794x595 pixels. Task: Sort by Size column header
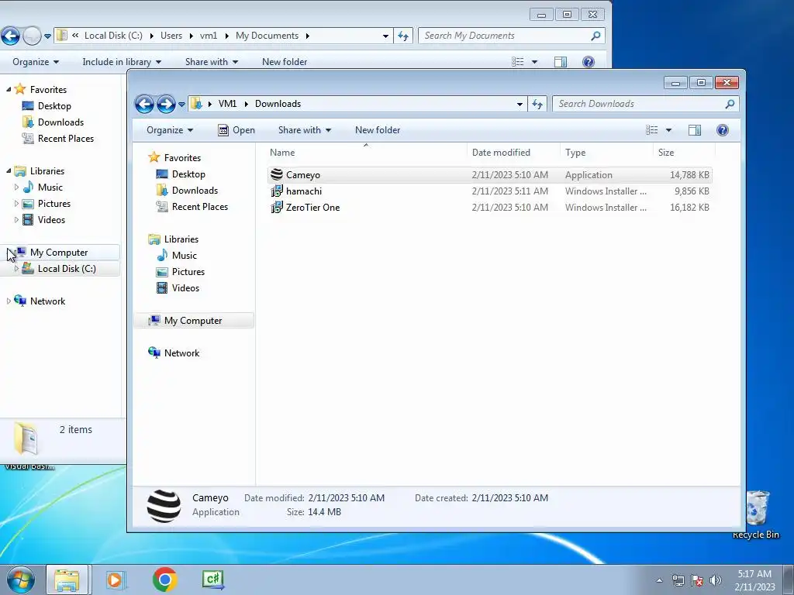684,153
